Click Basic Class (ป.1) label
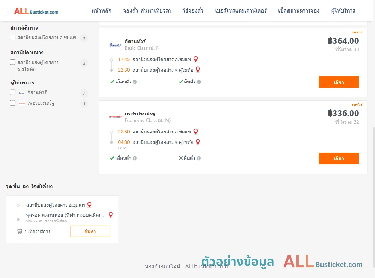 [x=142, y=48]
